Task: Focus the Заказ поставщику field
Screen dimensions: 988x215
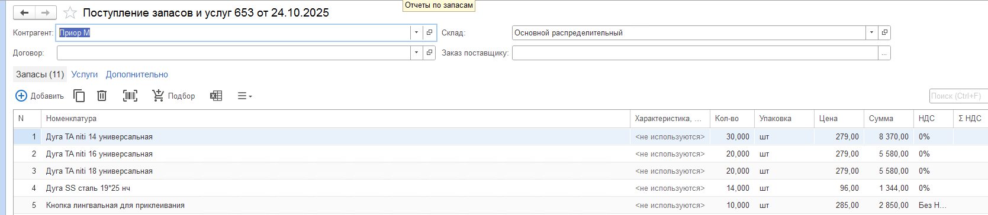Action: point(695,53)
